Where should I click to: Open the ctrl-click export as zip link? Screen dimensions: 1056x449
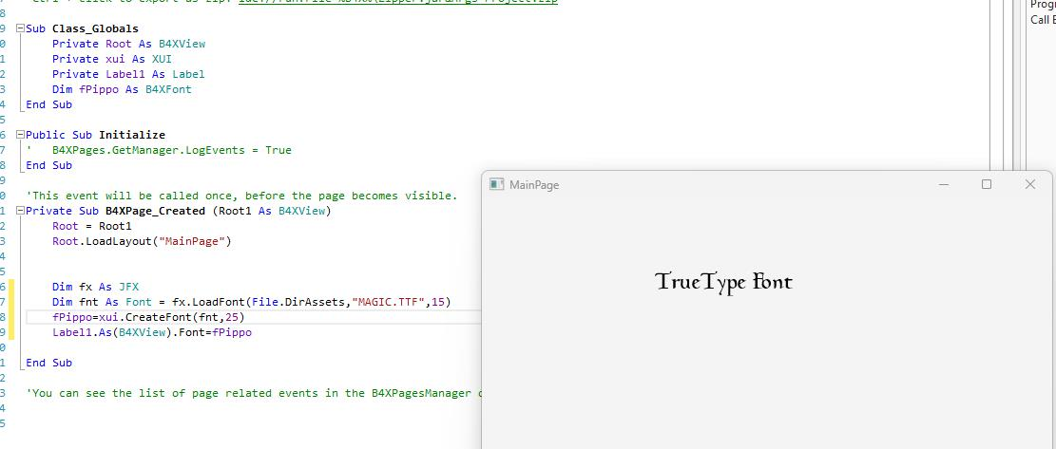click(398, 2)
